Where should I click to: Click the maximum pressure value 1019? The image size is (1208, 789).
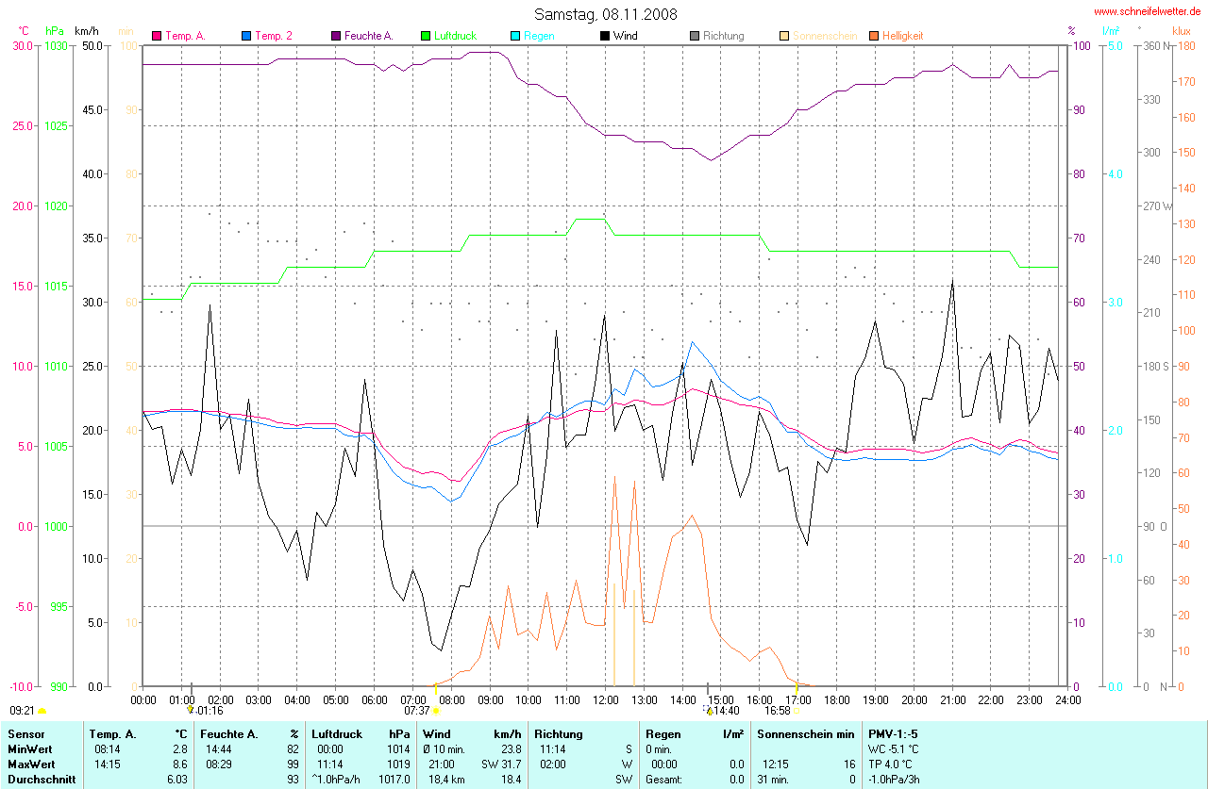tap(399, 764)
